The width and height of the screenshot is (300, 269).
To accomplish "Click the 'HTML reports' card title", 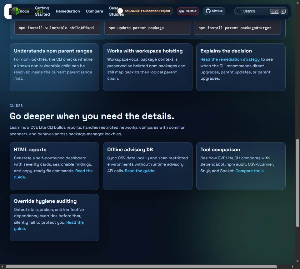I will point(30,150).
